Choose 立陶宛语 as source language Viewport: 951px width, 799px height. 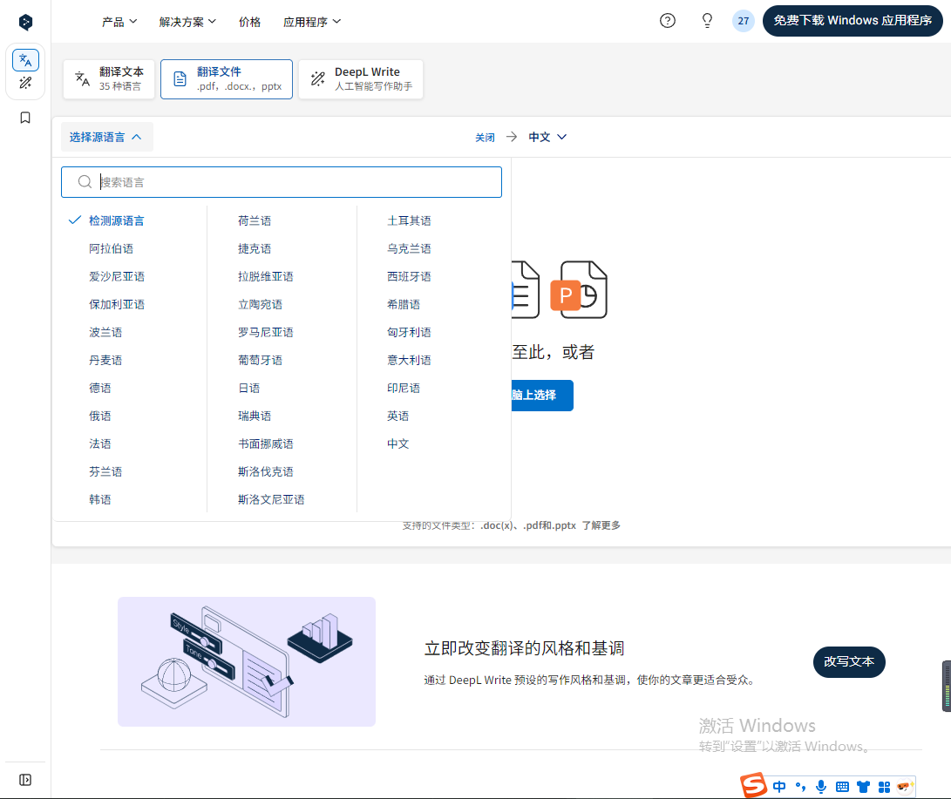pos(260,304)
